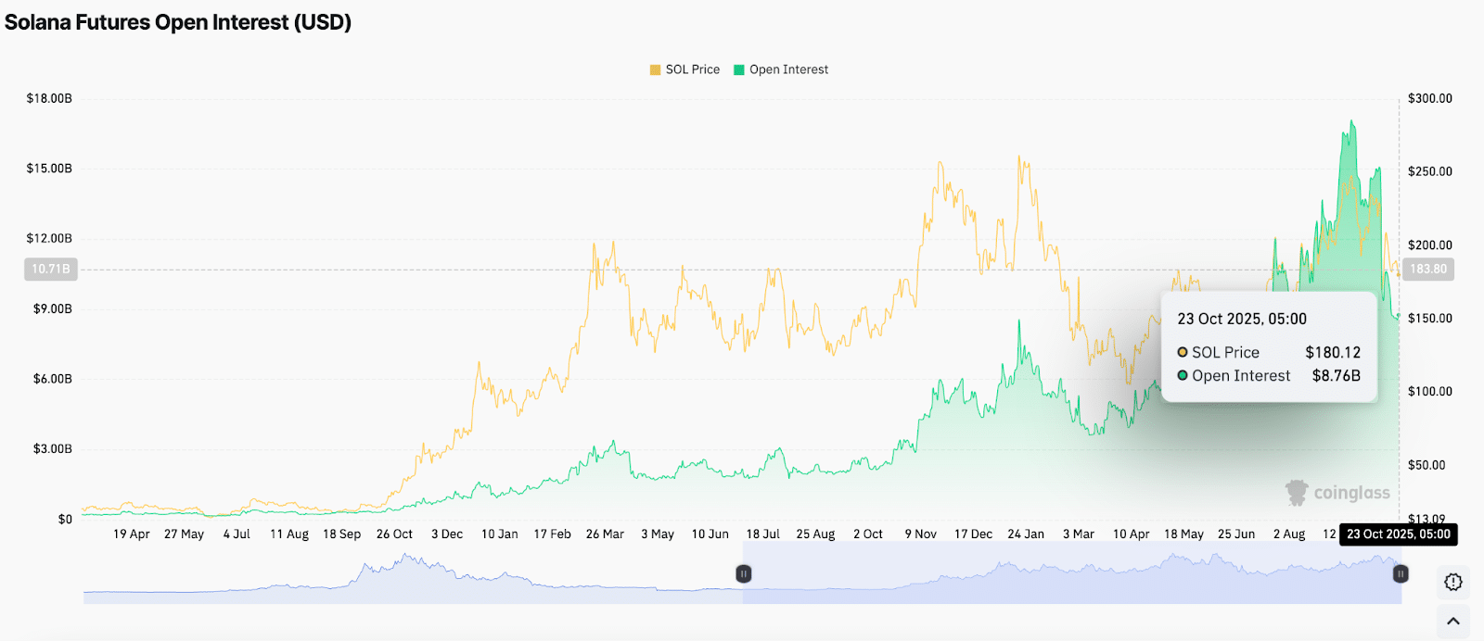Click the SOL Price dot inside the tooltip

click(x=1182, y=352)
